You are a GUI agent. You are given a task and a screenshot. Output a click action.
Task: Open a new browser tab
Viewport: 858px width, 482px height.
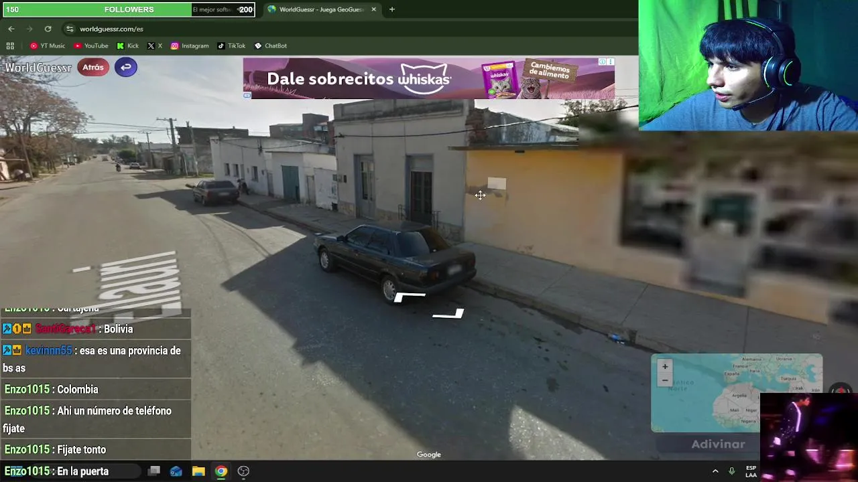click(391, 9)
